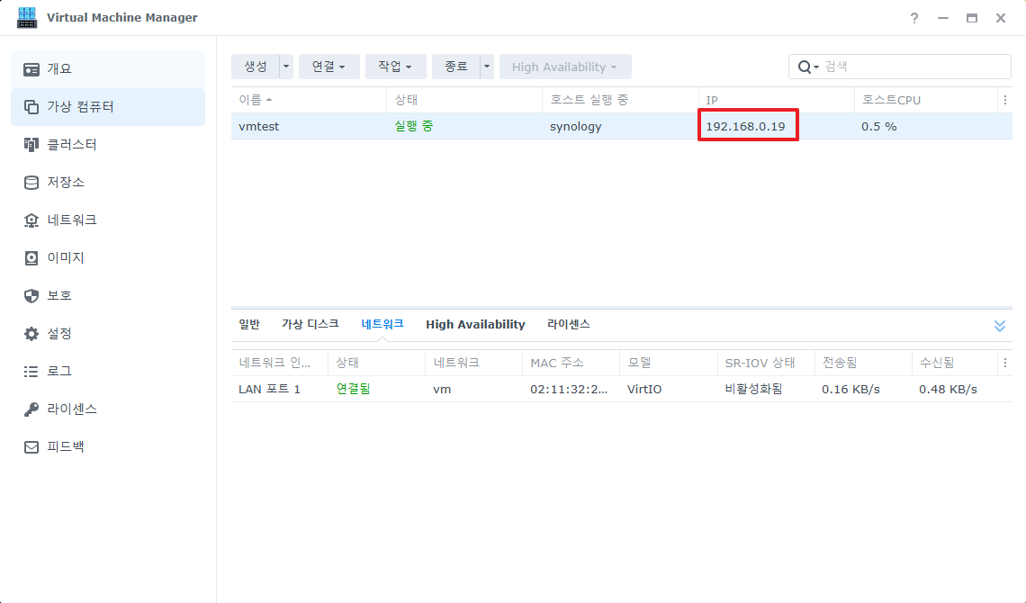
Task: Click the 피드백 envelope sidebar icon
Action: click(x=31, y=447)
